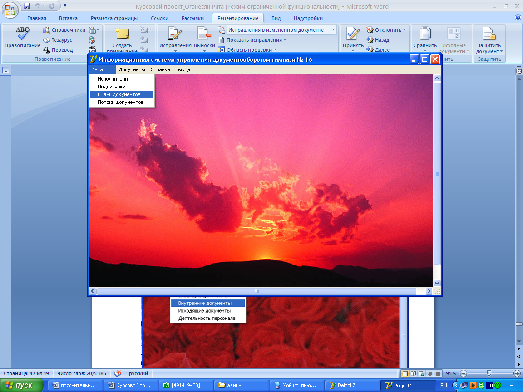Open the Разметка страницы ribbon tab
The image size is (523, 392).
tap(114, 18)
